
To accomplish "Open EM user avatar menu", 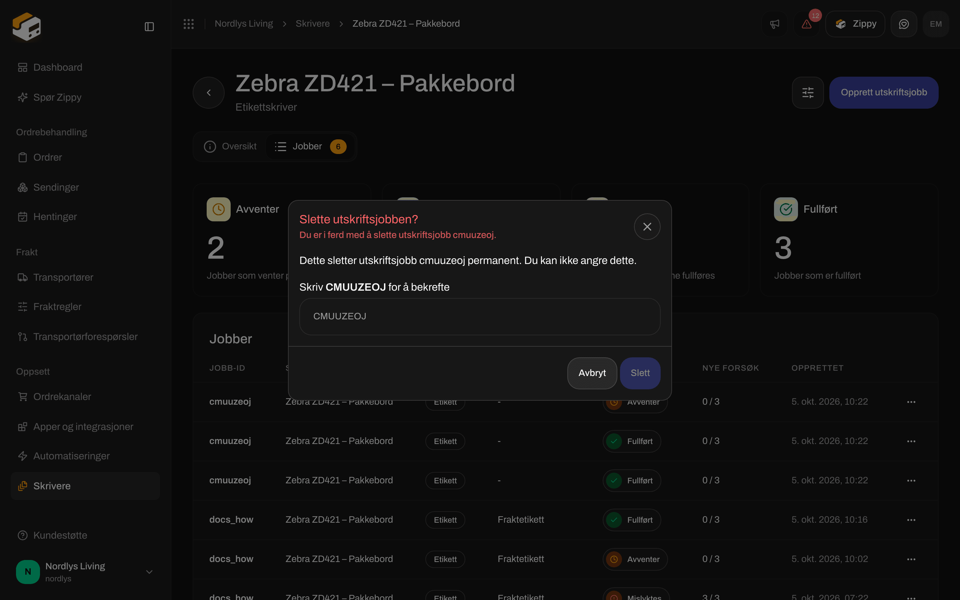I will click(936, 24).
